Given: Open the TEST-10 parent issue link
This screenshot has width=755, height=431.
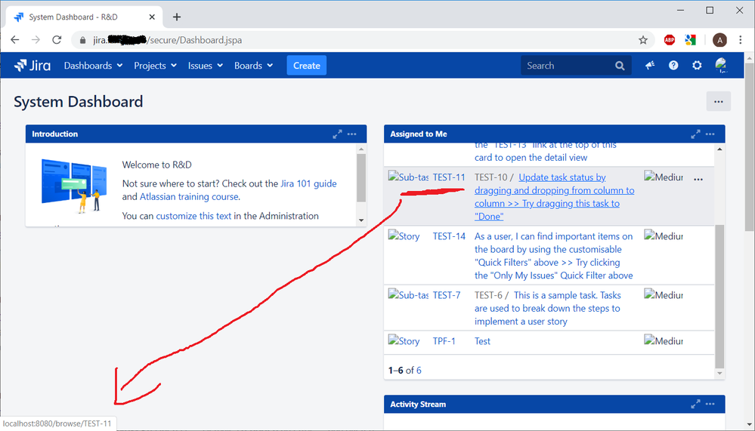Looking at the screenshot, I should pos(490,177).
